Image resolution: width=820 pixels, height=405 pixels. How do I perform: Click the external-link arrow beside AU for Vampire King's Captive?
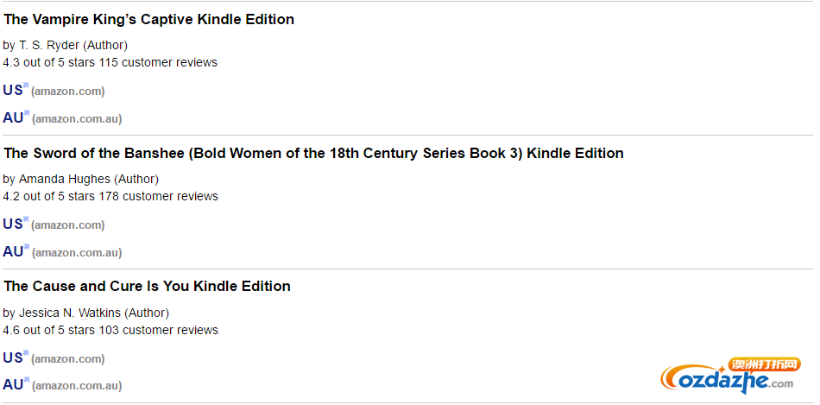click(27, 113)
